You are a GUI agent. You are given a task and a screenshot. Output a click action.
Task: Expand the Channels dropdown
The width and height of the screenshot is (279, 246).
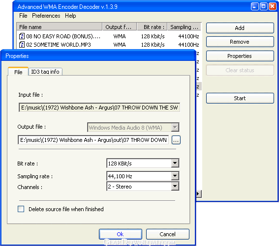click(175, 186)
